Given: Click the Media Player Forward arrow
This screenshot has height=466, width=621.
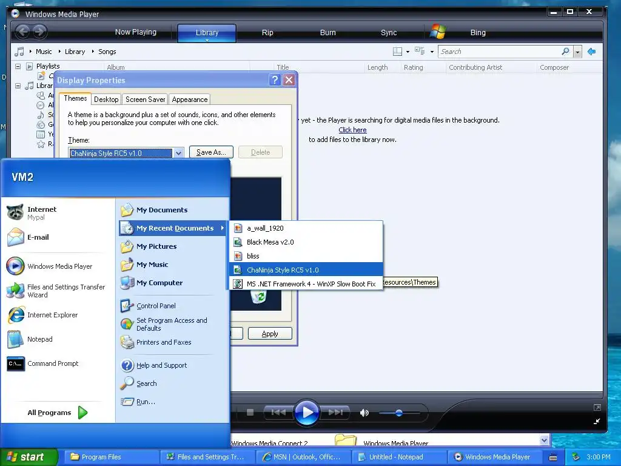Looking at the screenshot, I should coord(39,32).
